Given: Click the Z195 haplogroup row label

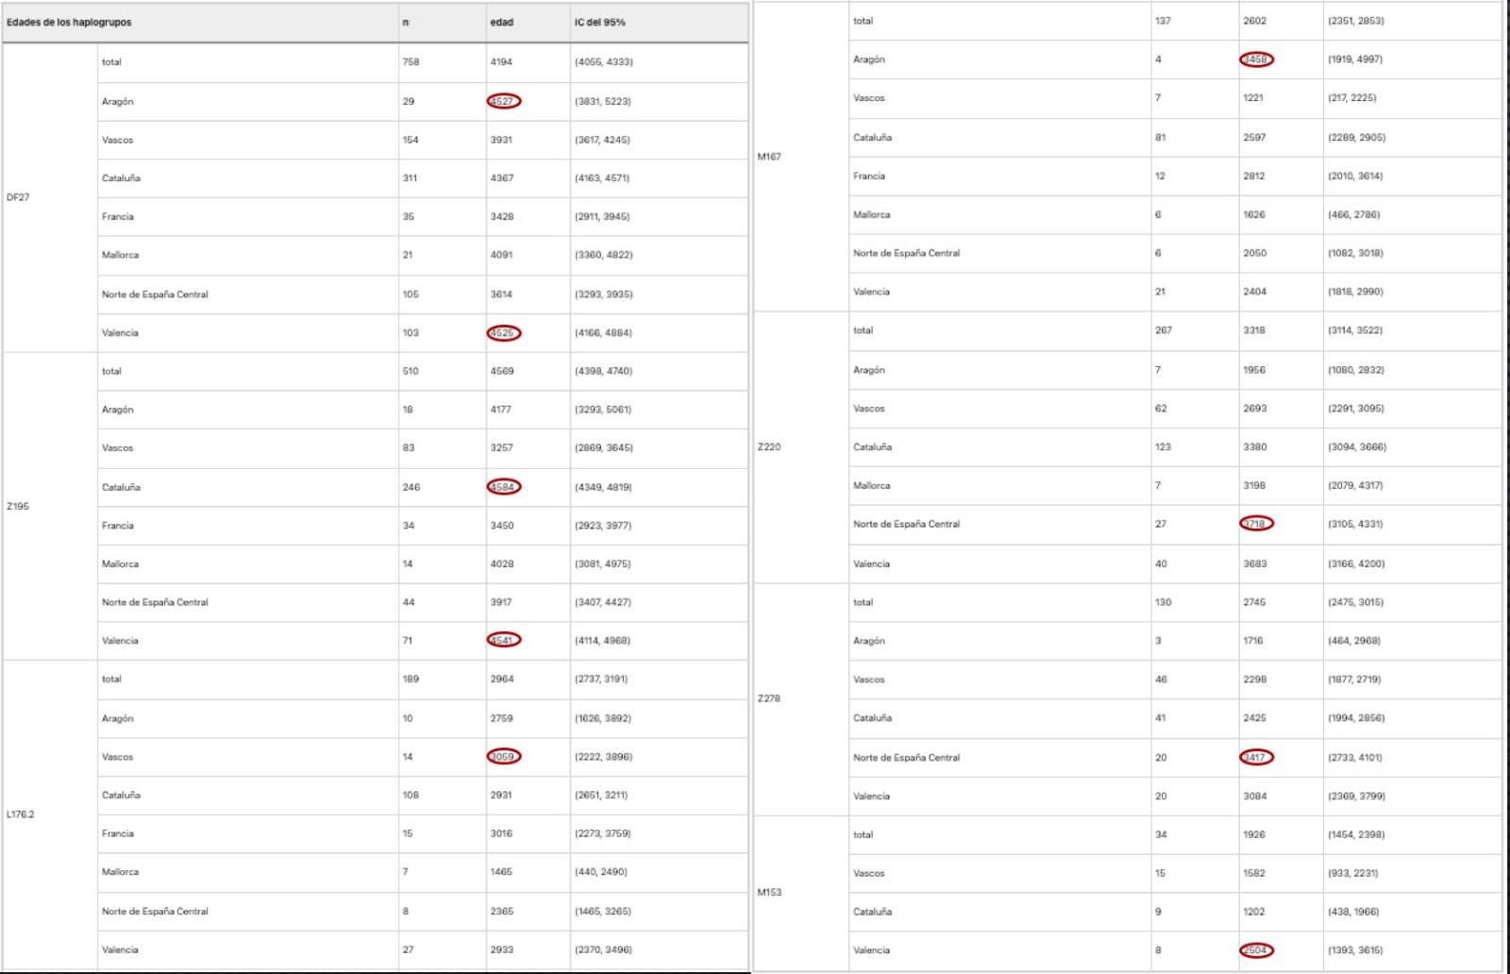Looking at the screenshot, I should point(18,506).
